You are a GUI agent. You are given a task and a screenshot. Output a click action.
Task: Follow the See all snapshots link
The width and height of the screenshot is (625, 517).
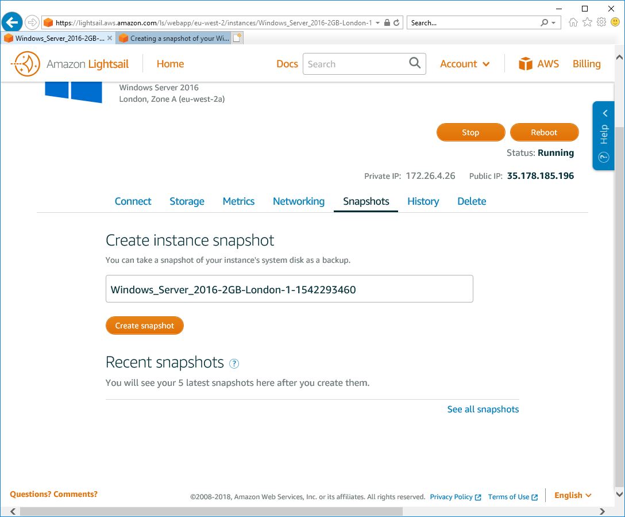pos(483,409)
